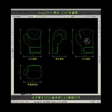Screen dimensions: 112x112
Task: Toggle the snap (捕捉) status bar button
Action: tap(35, 102)
